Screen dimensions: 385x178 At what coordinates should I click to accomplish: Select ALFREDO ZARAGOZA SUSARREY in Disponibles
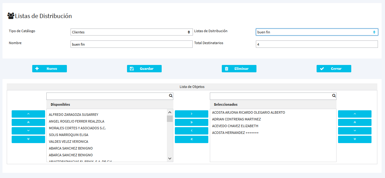[74, 115]
